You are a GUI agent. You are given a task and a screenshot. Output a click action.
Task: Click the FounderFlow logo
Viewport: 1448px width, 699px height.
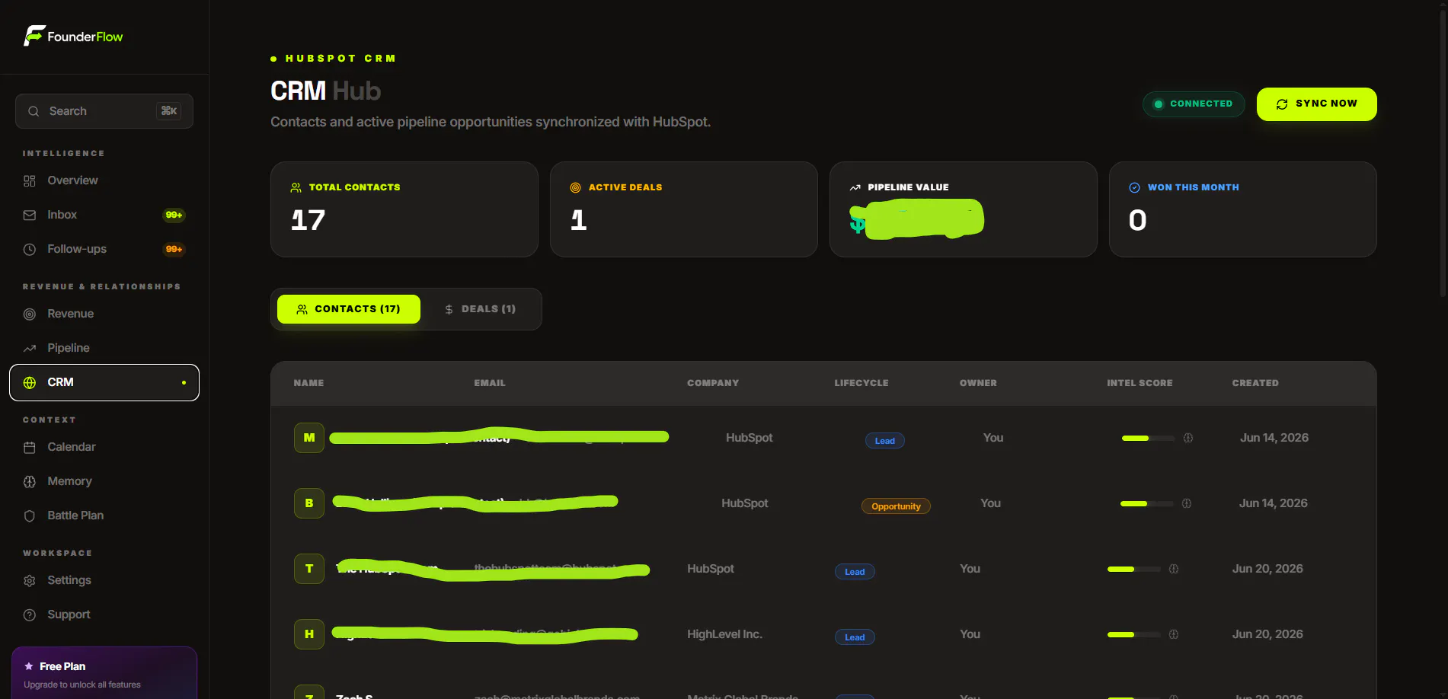point(73,36)
